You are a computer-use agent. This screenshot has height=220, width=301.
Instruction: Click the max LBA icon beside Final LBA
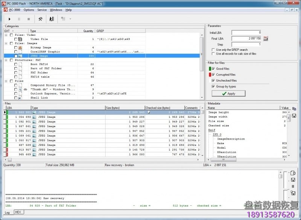coord(266,38)
